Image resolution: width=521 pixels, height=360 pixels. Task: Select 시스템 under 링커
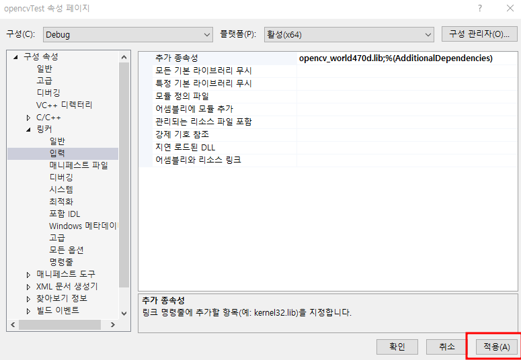tap(61, 189)
